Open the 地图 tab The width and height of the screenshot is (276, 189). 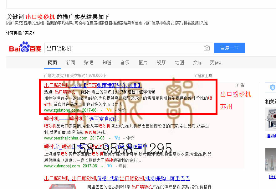(x=180, y=62)
